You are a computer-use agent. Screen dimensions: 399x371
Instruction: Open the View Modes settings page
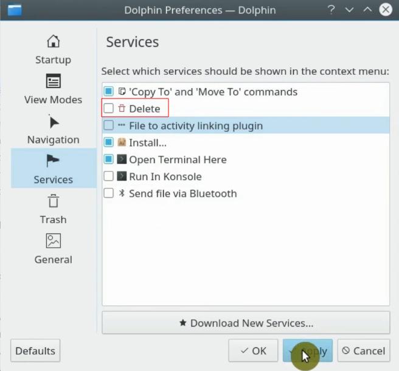[x=53, y=89]
